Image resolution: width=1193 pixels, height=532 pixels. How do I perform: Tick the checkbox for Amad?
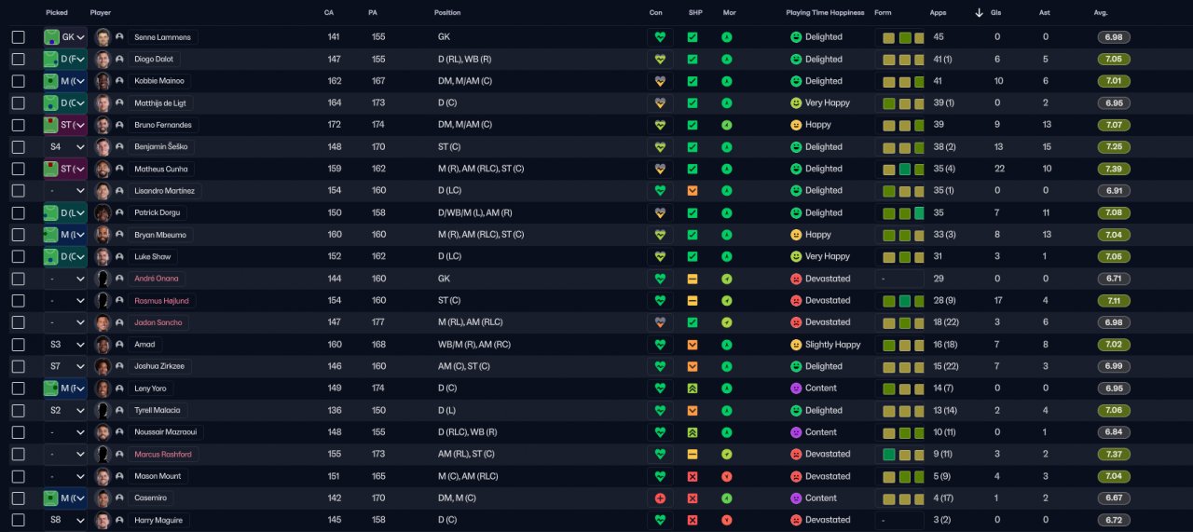click(x=19, y=345)
